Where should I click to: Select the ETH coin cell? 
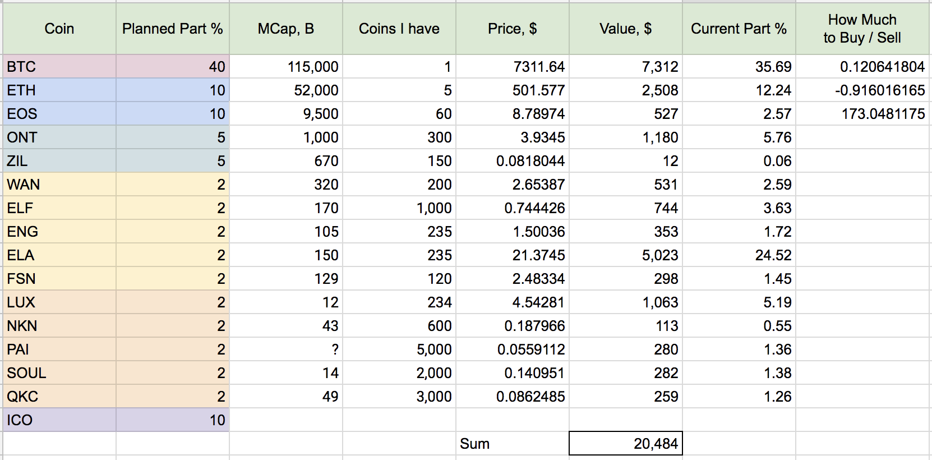59,90
